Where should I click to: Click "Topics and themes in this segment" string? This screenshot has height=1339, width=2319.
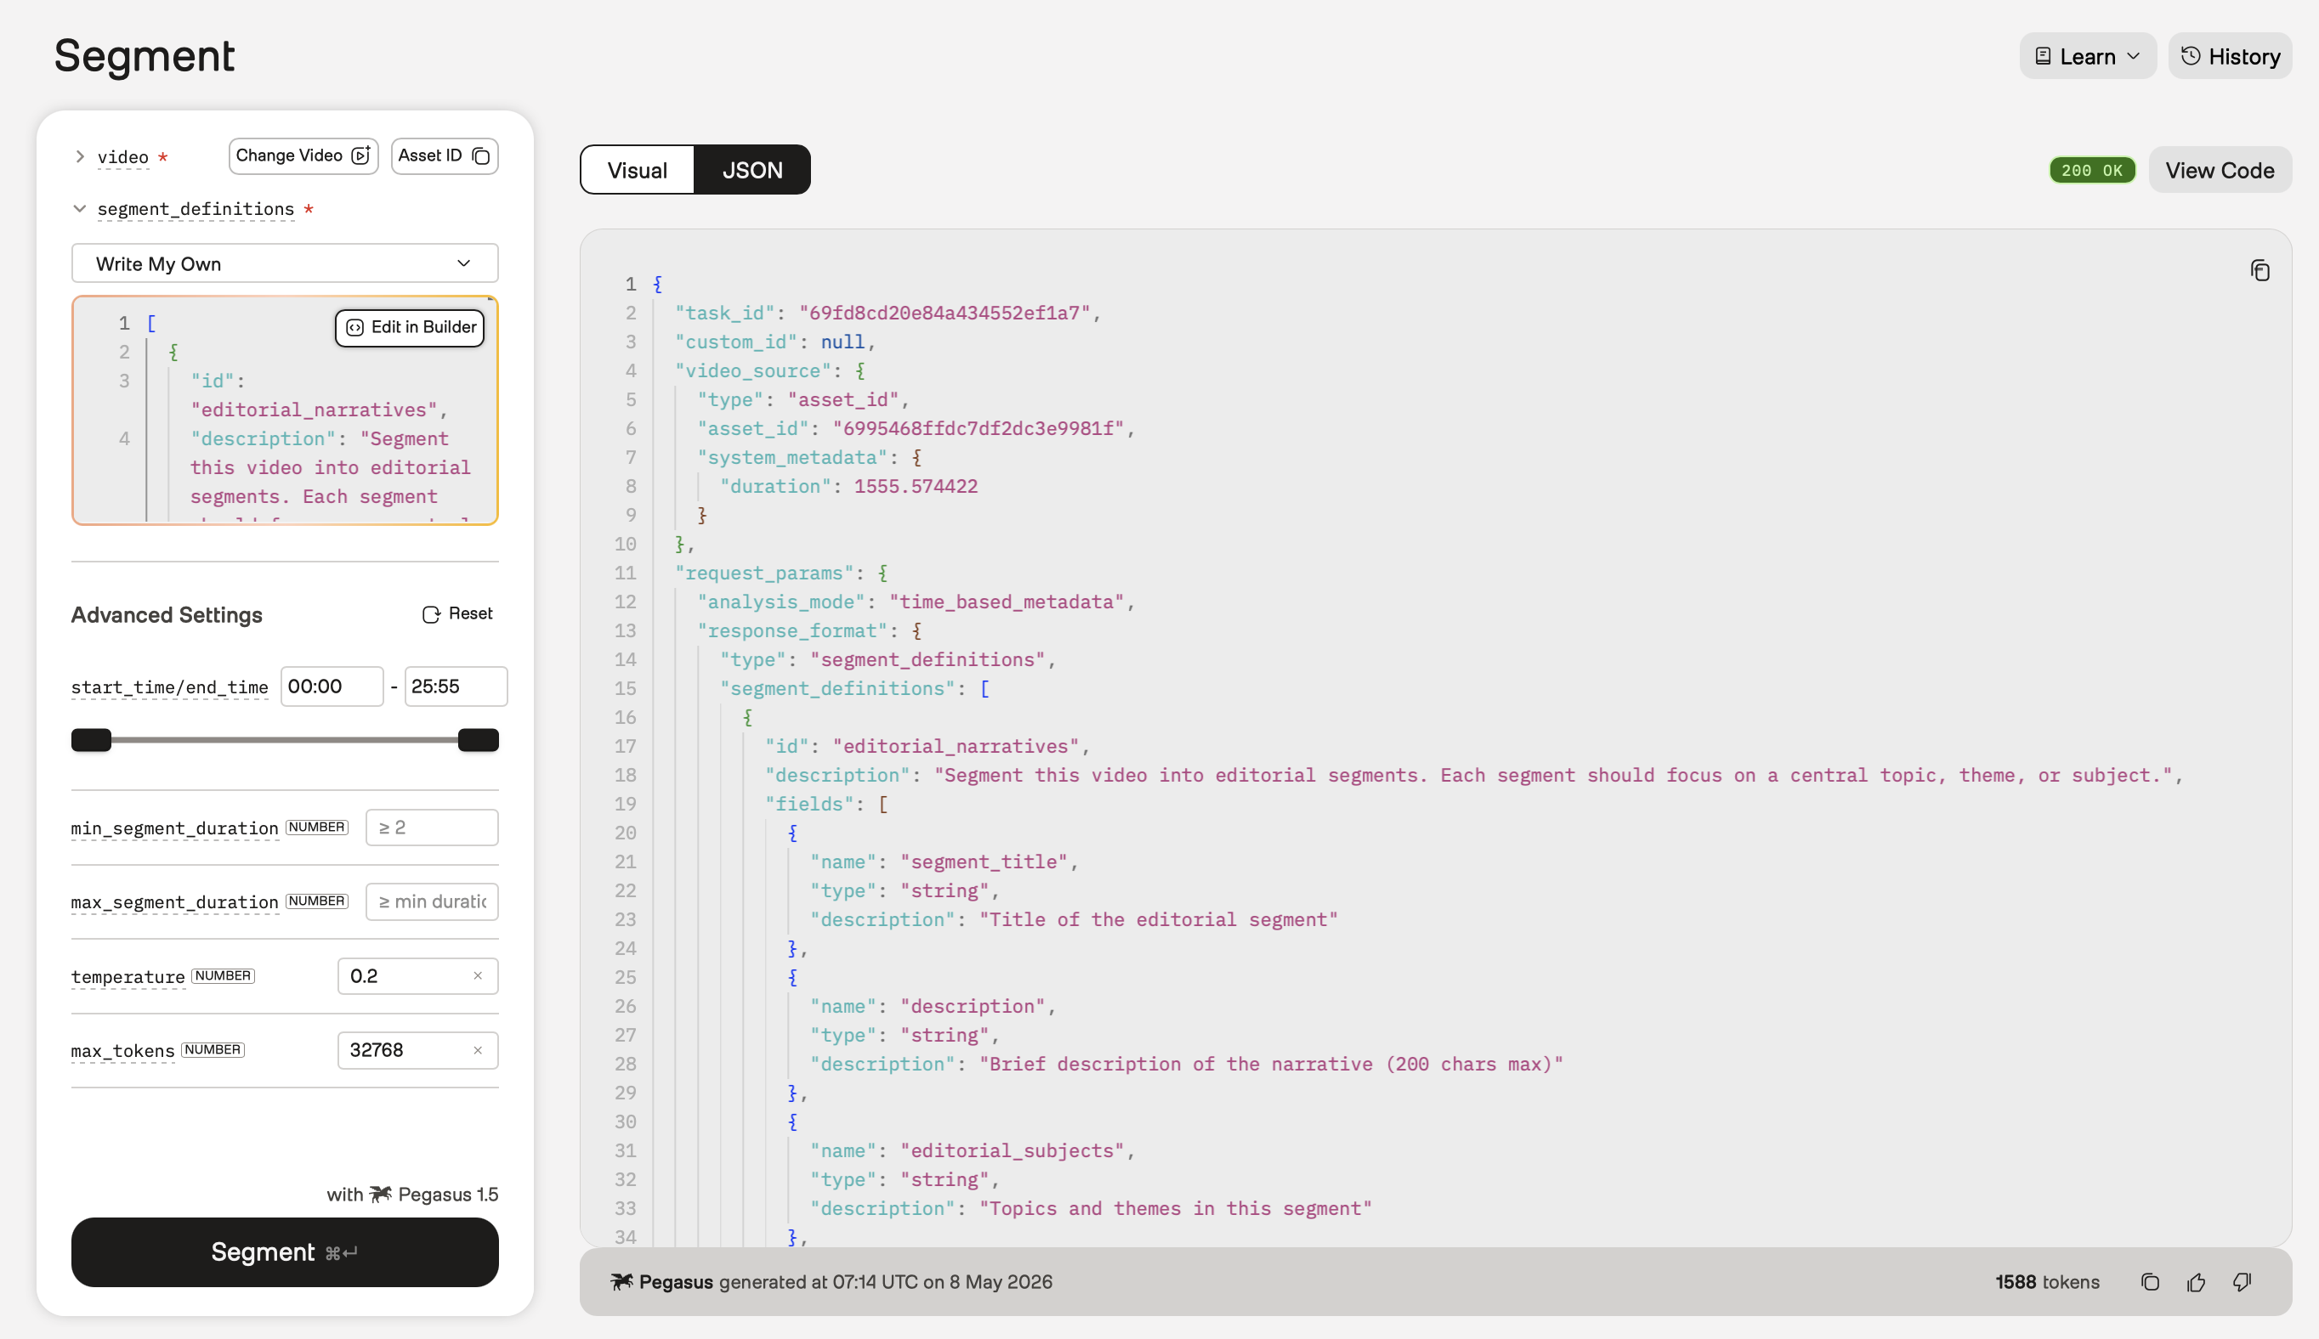pyautogui.click(x=1175, y=1208)
